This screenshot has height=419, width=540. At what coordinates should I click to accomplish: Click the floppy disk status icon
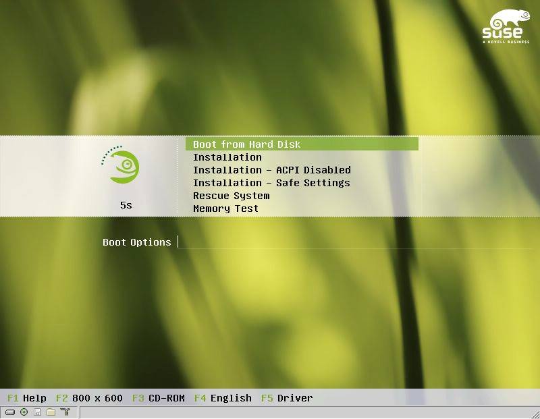37,412
